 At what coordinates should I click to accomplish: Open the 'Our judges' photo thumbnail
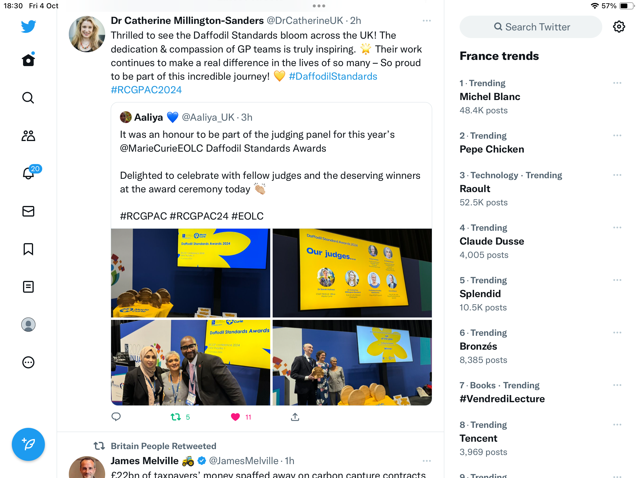[x=352, y=273]
